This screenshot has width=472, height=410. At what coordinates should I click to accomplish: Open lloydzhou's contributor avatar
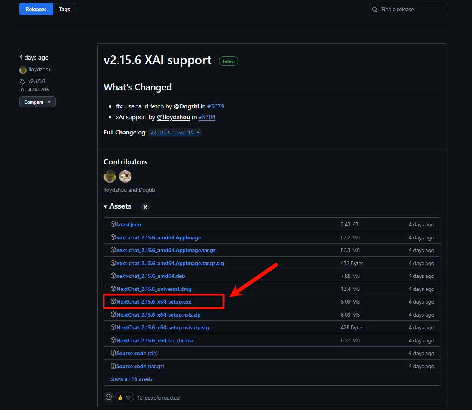(x=110, y=176)
